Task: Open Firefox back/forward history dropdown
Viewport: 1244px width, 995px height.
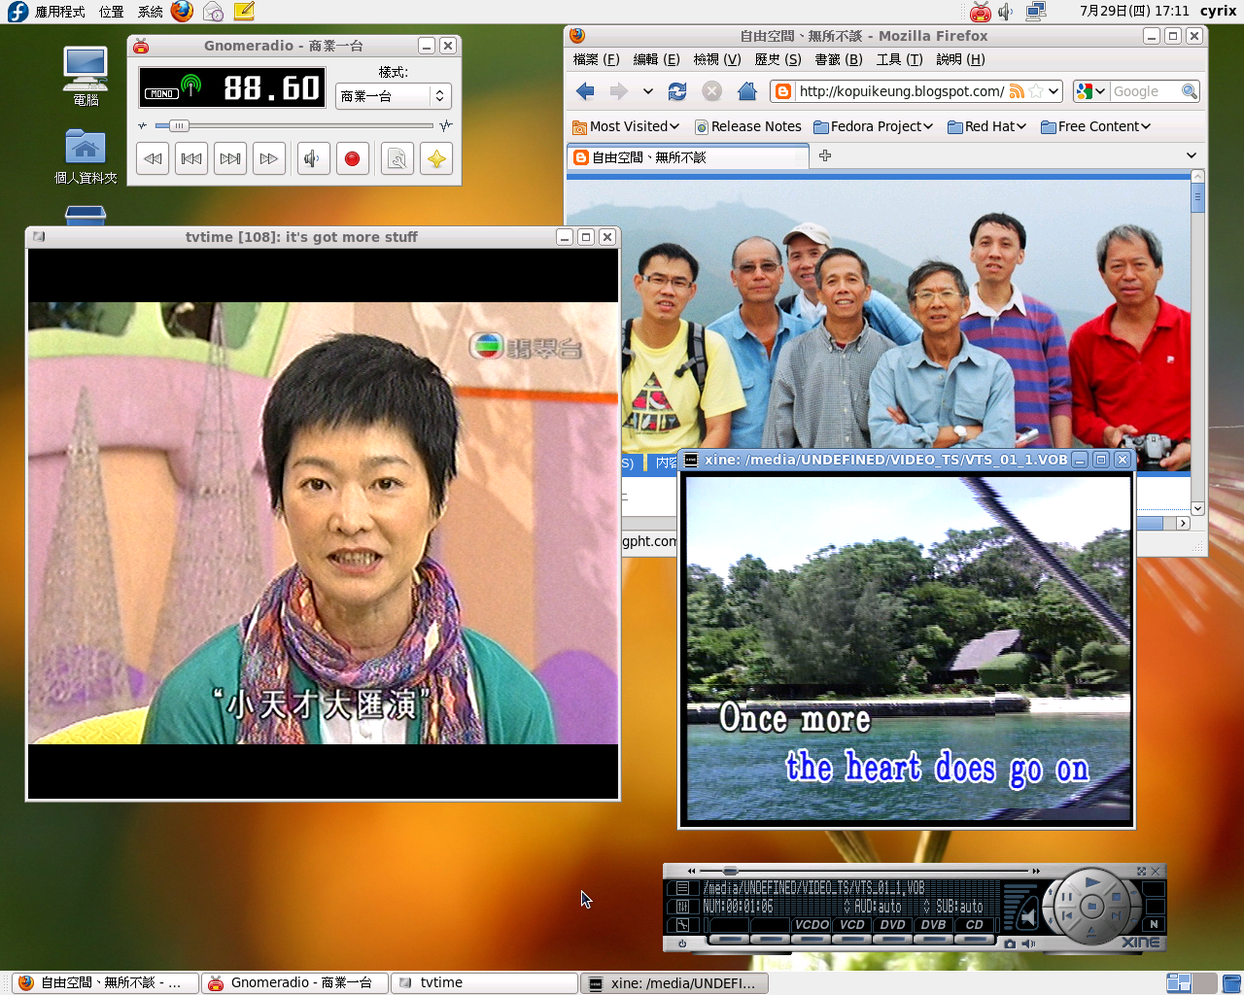Action: tap(647, 91)
